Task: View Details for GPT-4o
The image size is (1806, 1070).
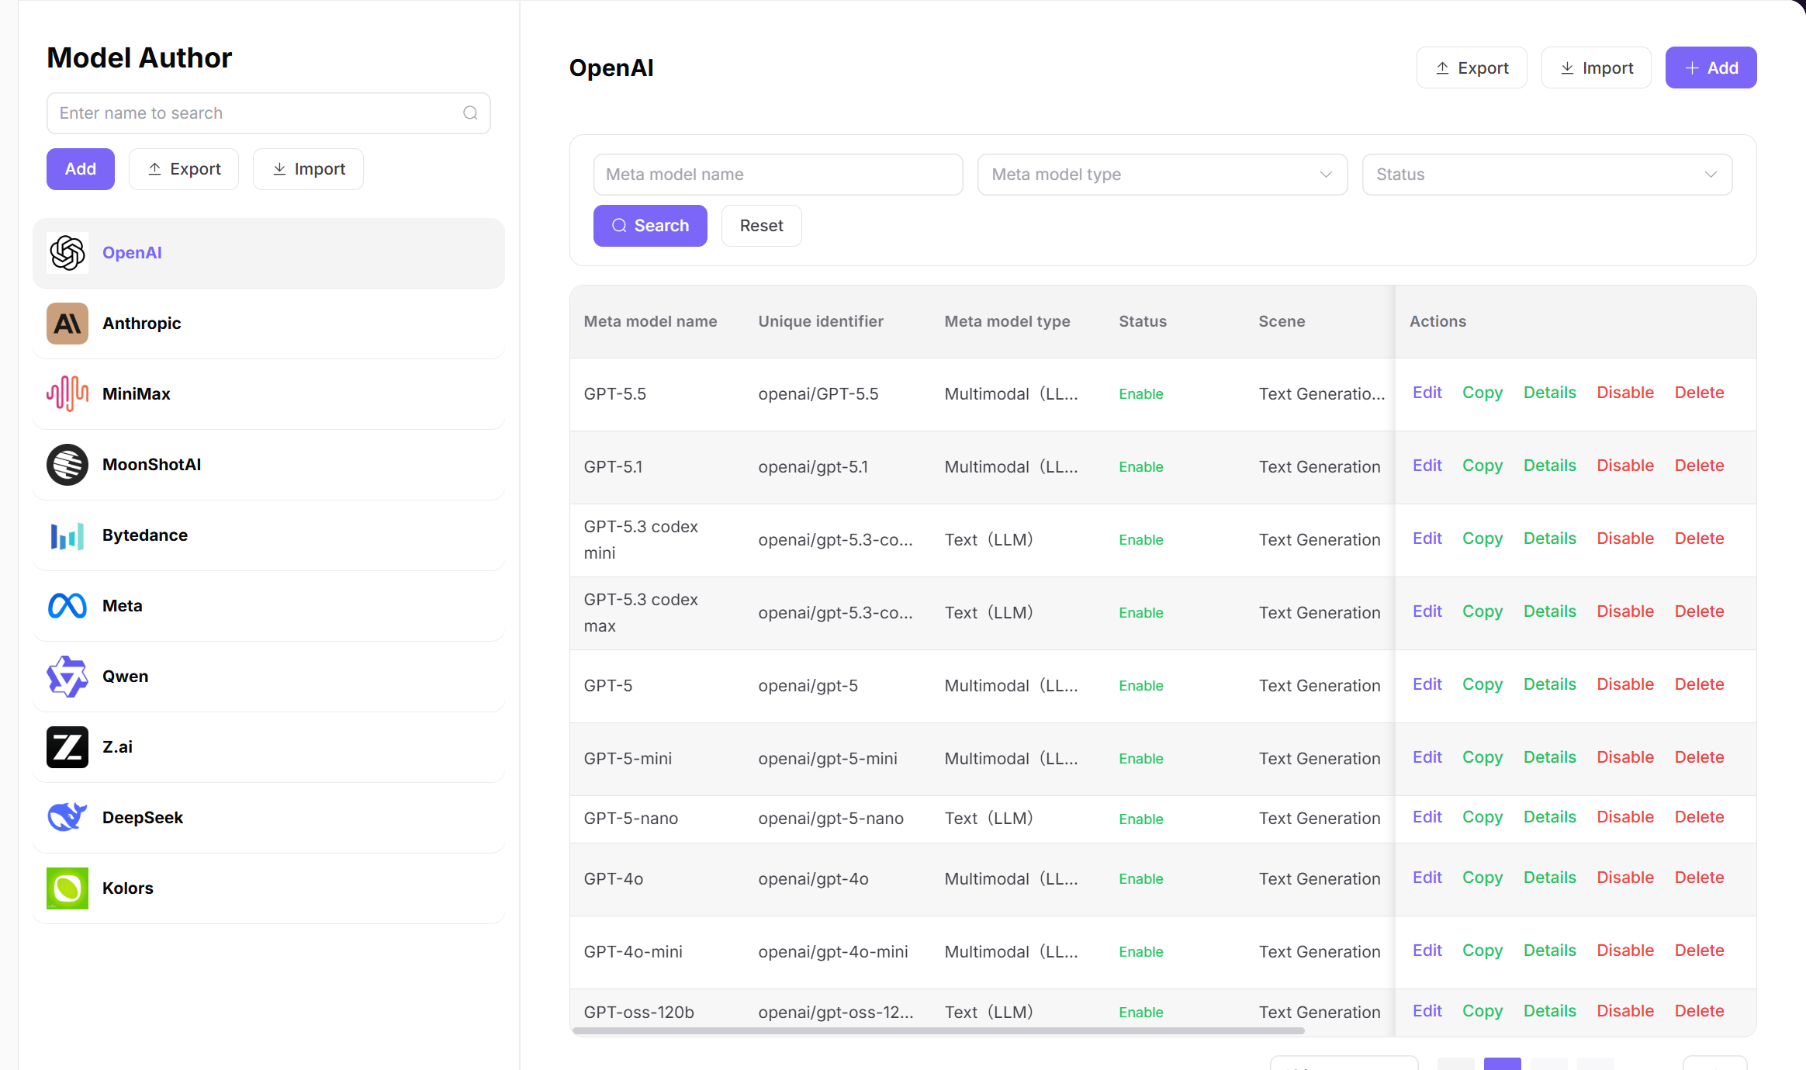Action: click(x=1550, y=878)
